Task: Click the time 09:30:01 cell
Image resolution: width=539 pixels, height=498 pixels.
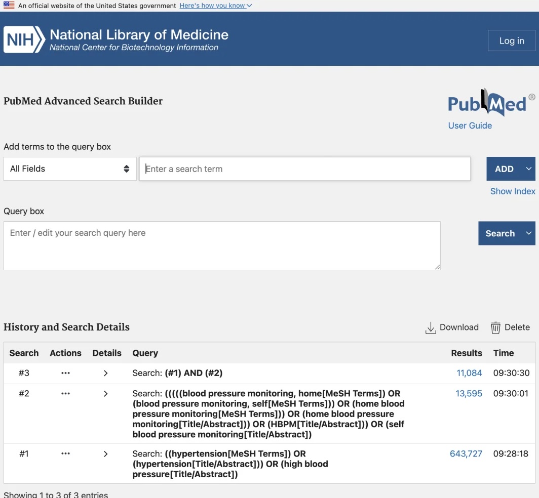Action: tap(511, 394)
